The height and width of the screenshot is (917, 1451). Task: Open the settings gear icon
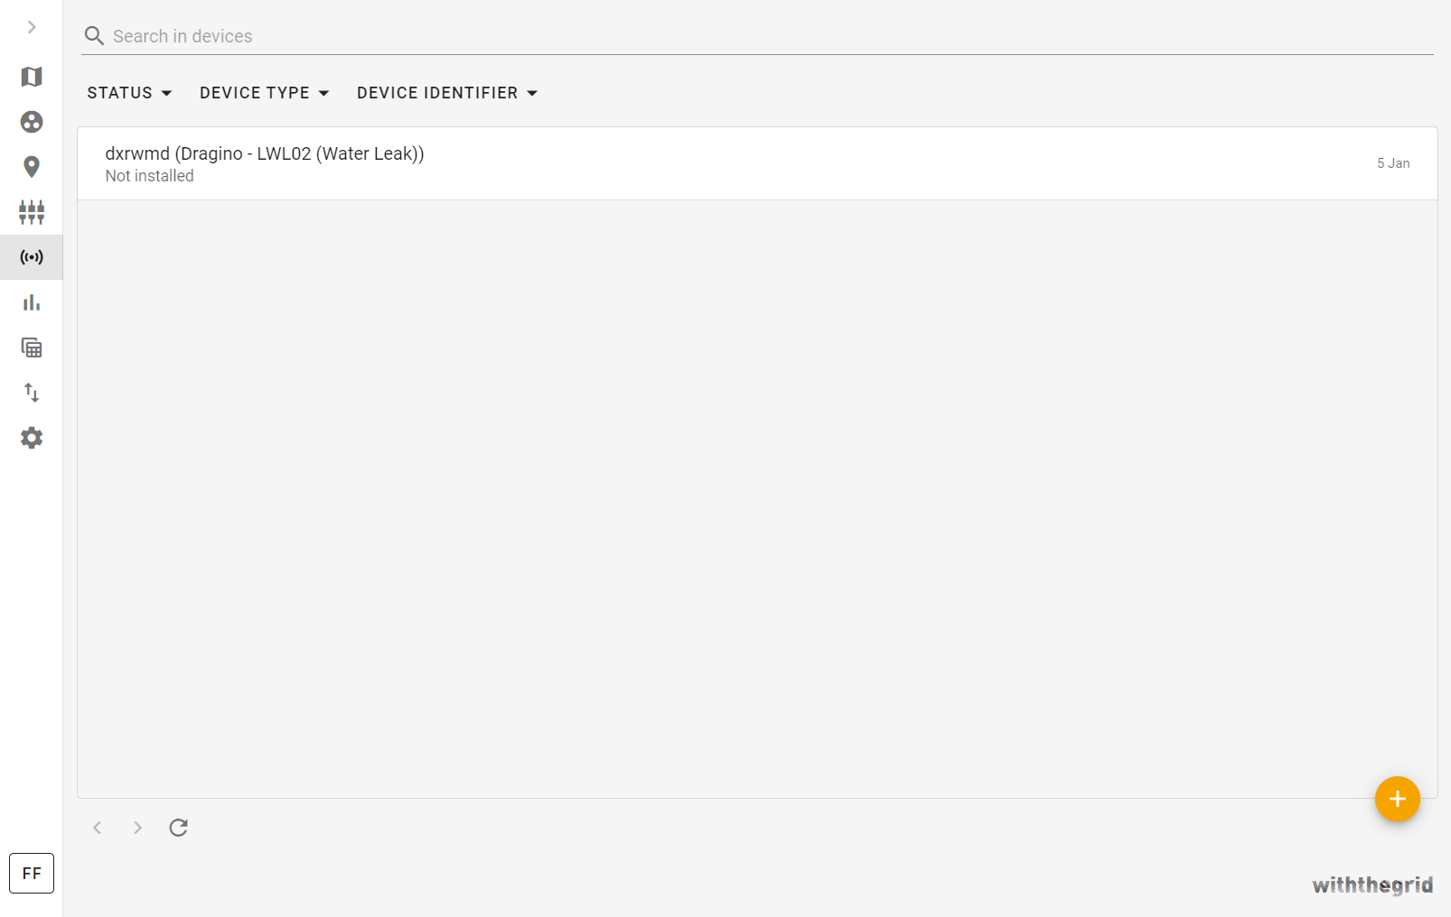[32, 438]
